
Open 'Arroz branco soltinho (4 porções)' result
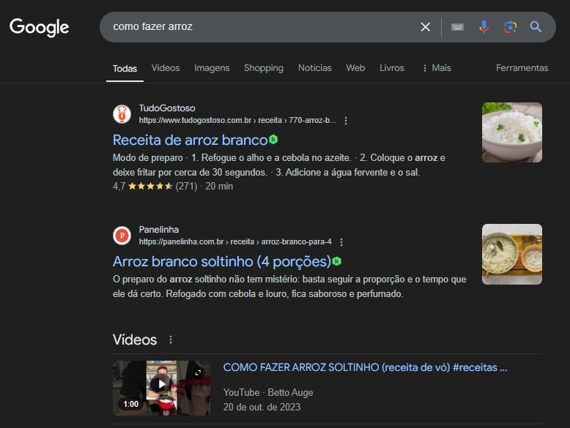[222, 262]
